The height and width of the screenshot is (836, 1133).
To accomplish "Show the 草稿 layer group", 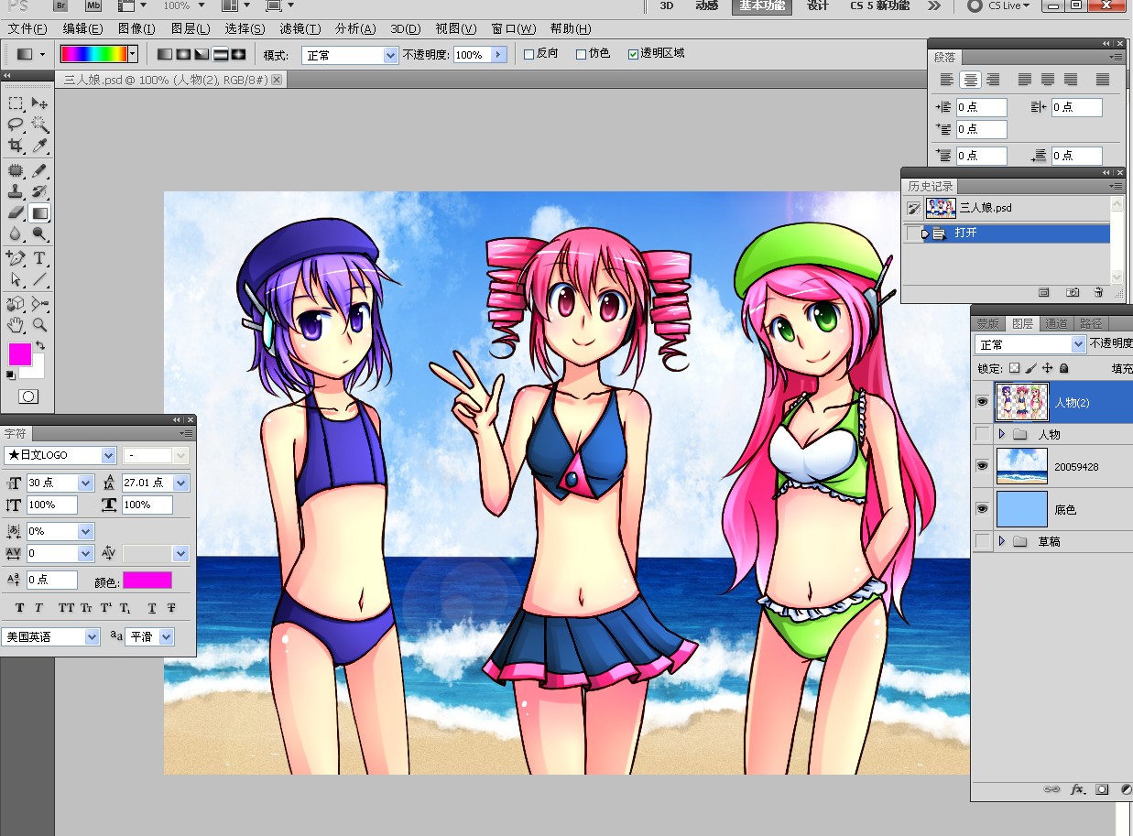I will 982,542.
